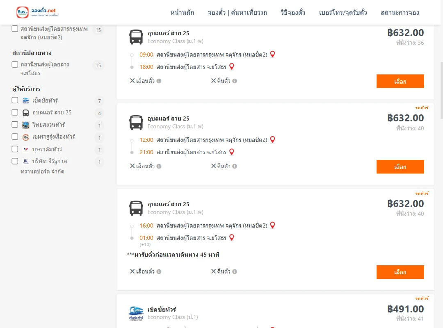Click count badge 7 beside เชิดชัยทัวร์
This screenshot has width=443, height=328.
[x=99, y=101]
